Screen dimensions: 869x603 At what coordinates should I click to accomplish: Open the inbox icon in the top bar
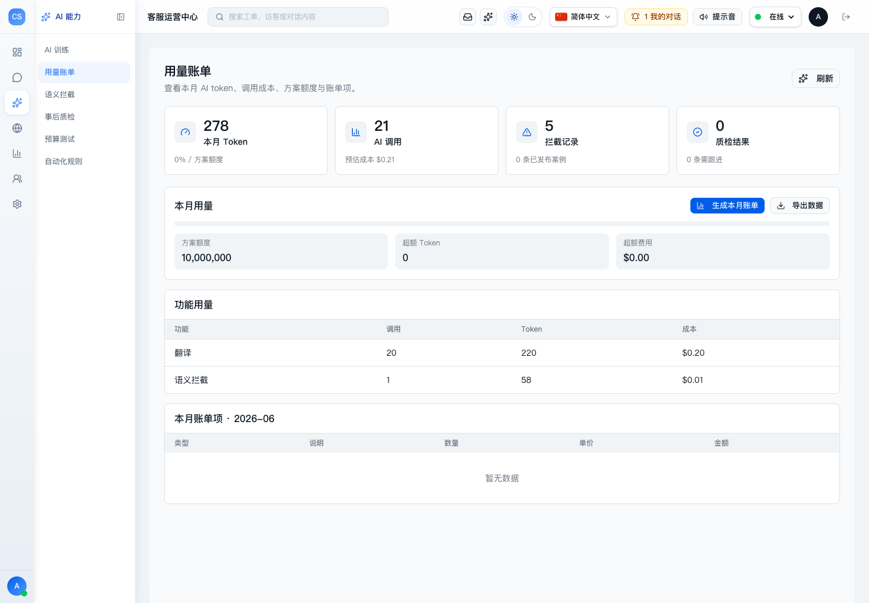468,17
